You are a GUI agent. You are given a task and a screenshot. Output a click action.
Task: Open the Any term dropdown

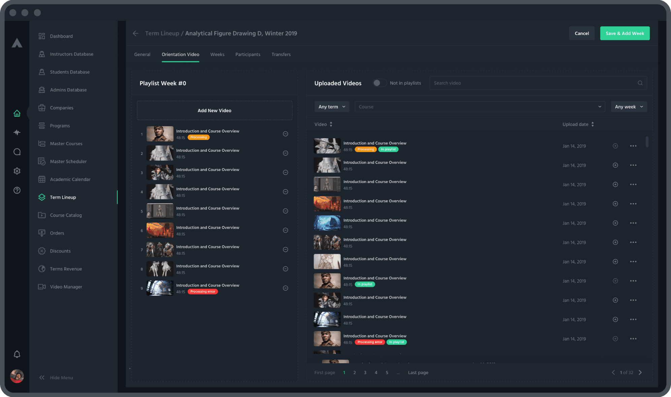tap(331, 107)
